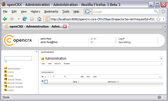Jump to first page of grid
168x101 pixels.
tap(42, 77)
